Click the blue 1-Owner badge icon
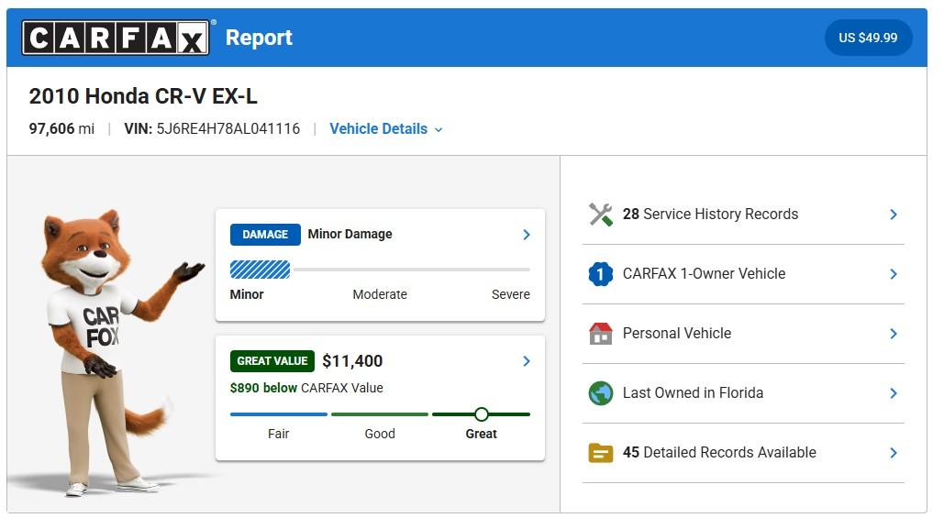Viewport: 944px width, 529px height. [x=600, y=274]
